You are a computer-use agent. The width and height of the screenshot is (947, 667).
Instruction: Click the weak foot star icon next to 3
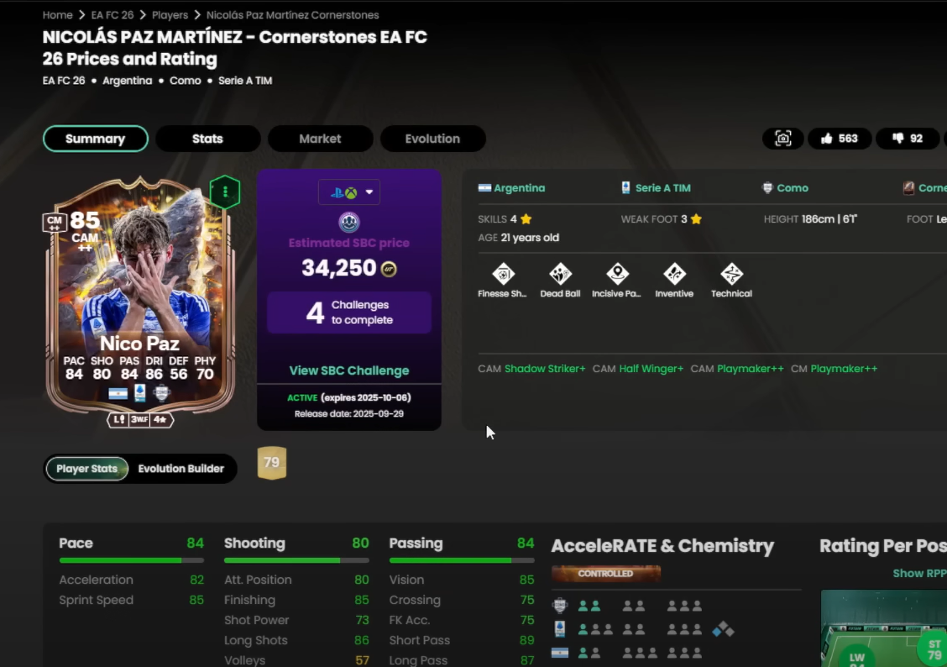pos(696,218)
